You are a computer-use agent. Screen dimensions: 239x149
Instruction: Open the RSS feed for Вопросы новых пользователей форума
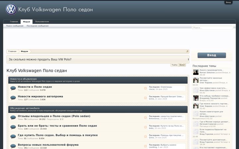tap(145, 146)
